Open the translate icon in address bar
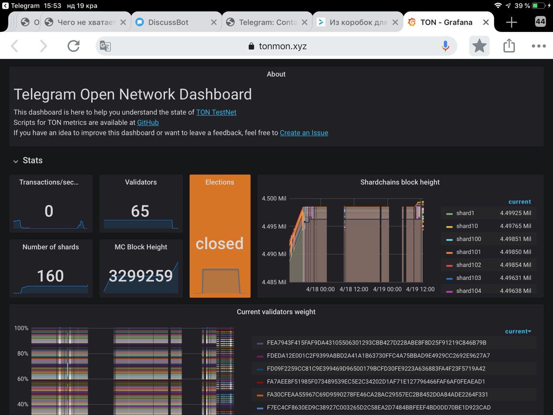 point(105,46)
